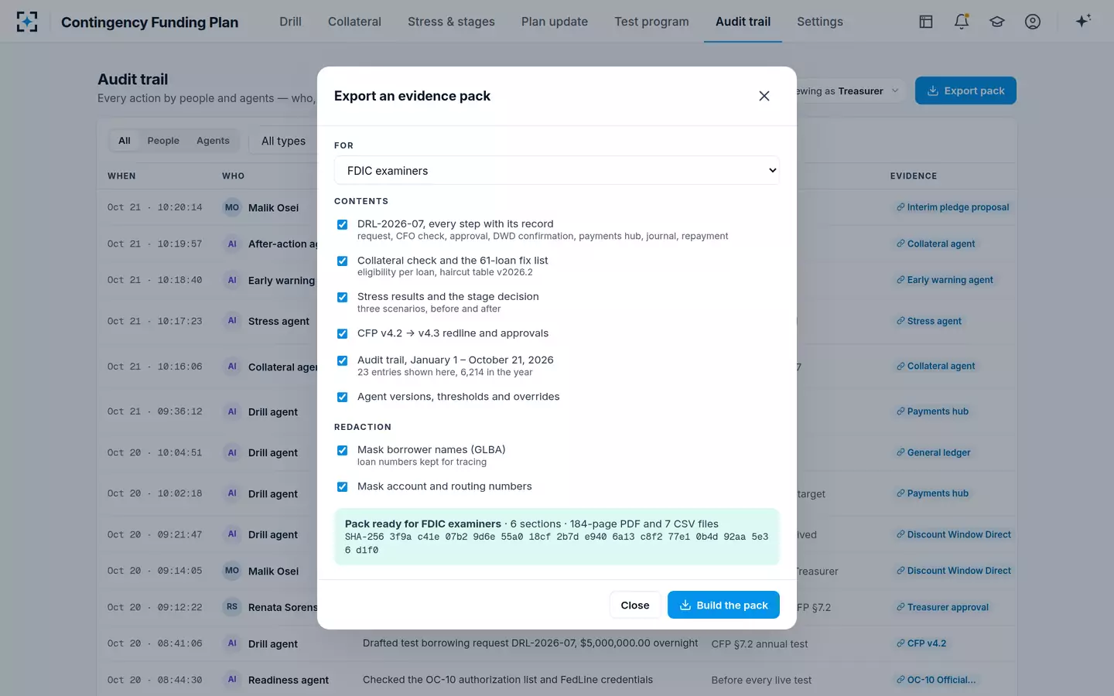This screenshot has height=696, width=1114.
Task: Click the MO avatar beside Malik Osei at 10:20:14
Action: 232,207
